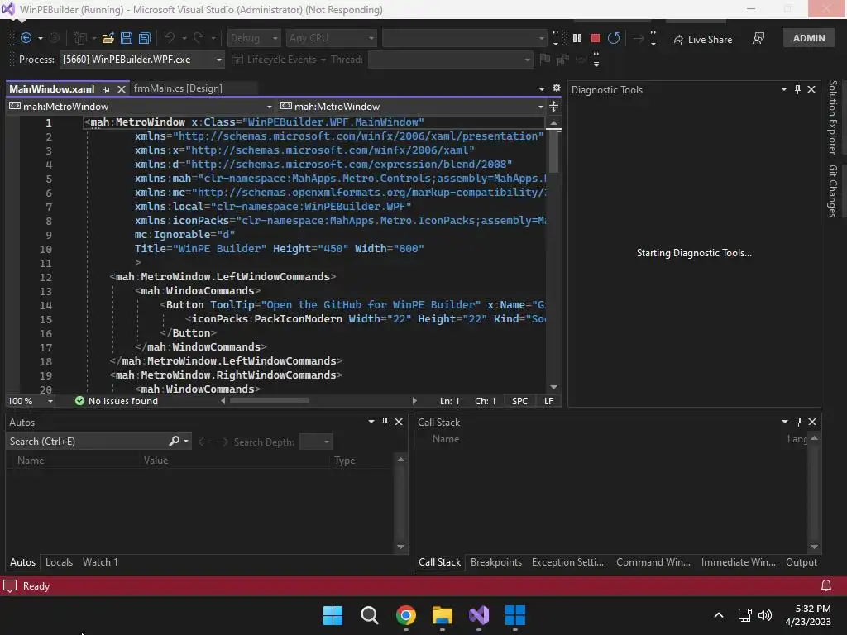Click the Ln: 1 line indicator

click(x=449, y=401)
